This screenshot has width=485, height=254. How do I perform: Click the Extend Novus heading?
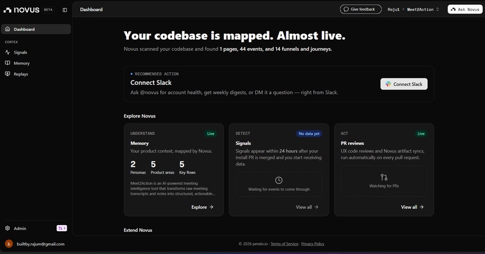coord(138,230)
